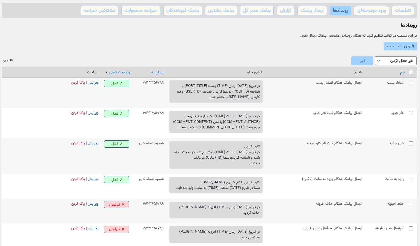Toggle فعال status badge of نظر جدید
The image size is (420, 246).
(117, 114)
